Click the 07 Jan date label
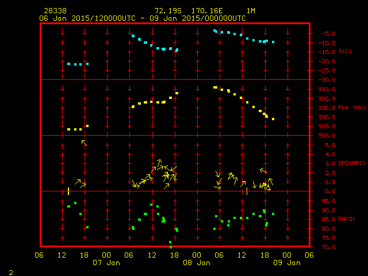Viewport: 368px width, 276px height. point(106,263)
